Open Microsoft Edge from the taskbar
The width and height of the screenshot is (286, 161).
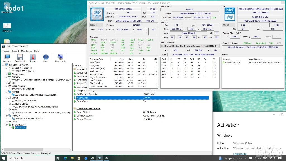click(65, 158)
